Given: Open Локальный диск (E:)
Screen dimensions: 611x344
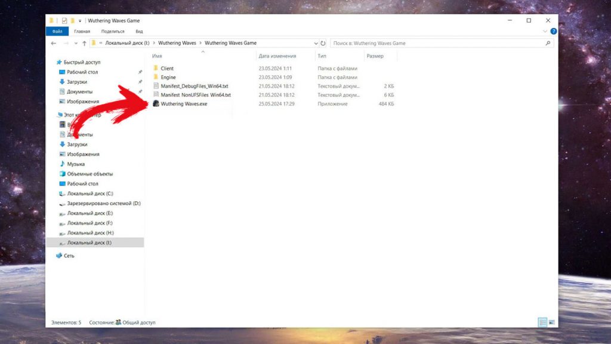Looking at the screenshot, I should [x=90, y=213].
